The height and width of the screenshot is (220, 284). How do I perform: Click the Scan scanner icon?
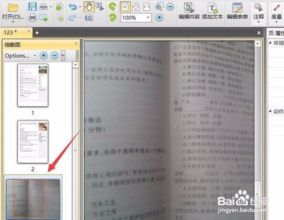[x=43, y=7]
